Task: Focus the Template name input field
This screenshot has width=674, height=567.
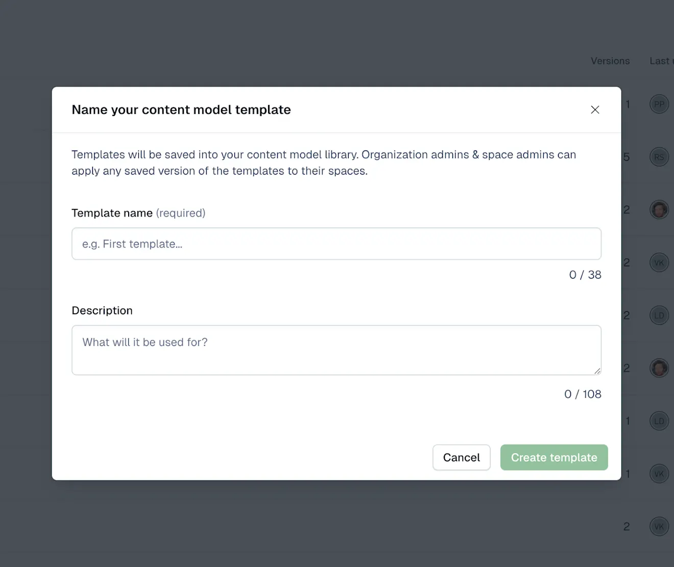Action: (x=336, y=243)
